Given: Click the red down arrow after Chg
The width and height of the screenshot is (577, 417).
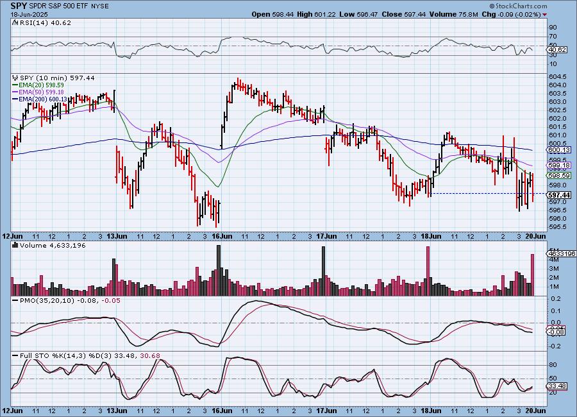Looking at the screenshot, I should [x=544, y=14].
